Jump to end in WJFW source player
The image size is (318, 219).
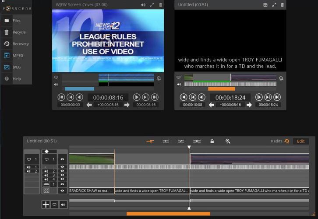click(x=155, y=97)
